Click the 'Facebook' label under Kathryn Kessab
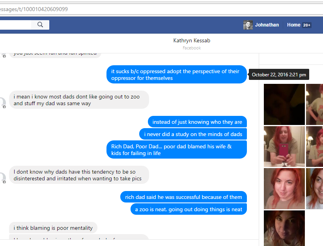The height and width of the screenshot is (246, 323). click(x=192, y=48)
